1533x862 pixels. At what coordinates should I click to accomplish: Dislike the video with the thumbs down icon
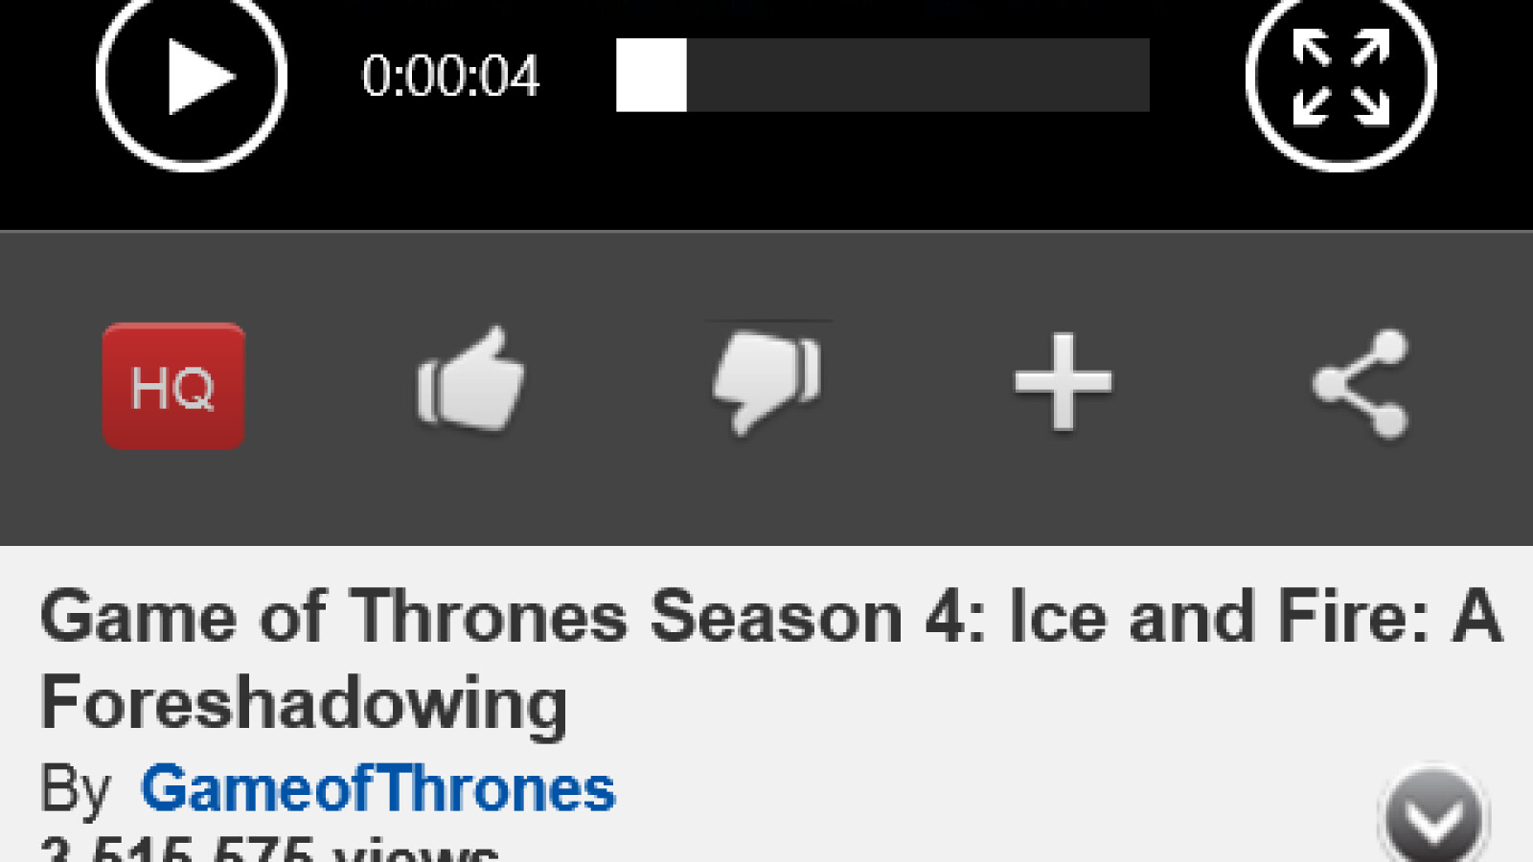tap(766, 380)
